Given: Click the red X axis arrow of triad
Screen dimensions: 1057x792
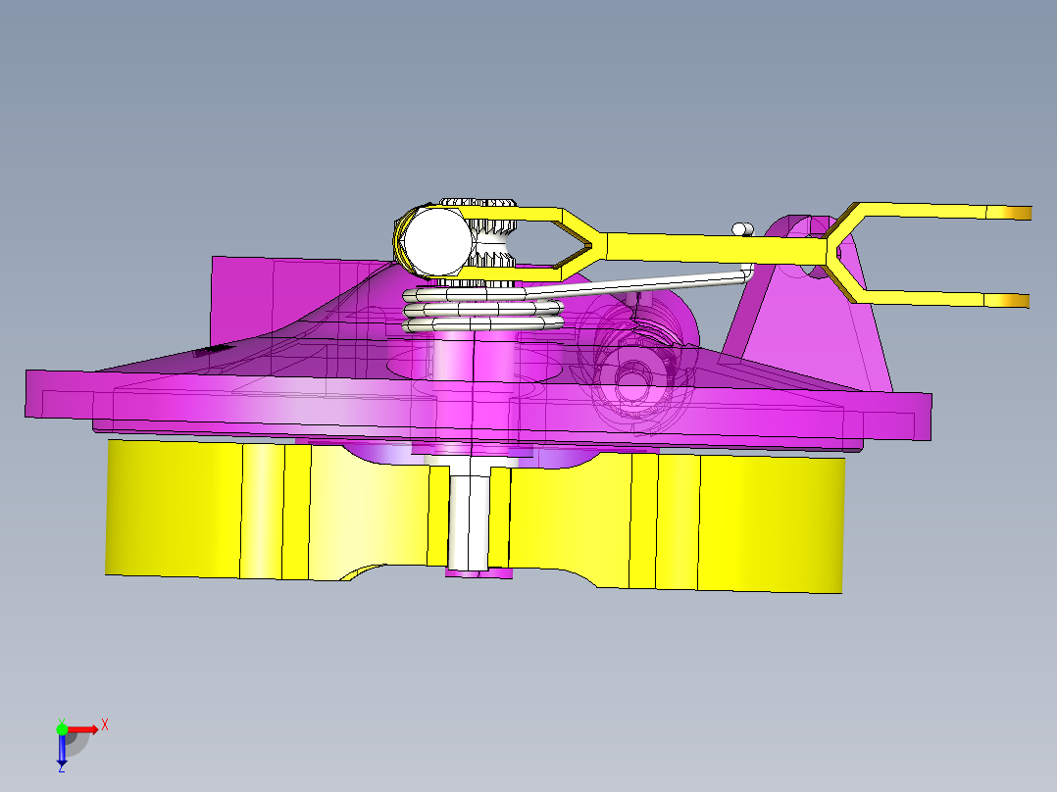Looking at the screenshot, I should tap(83, 730).
